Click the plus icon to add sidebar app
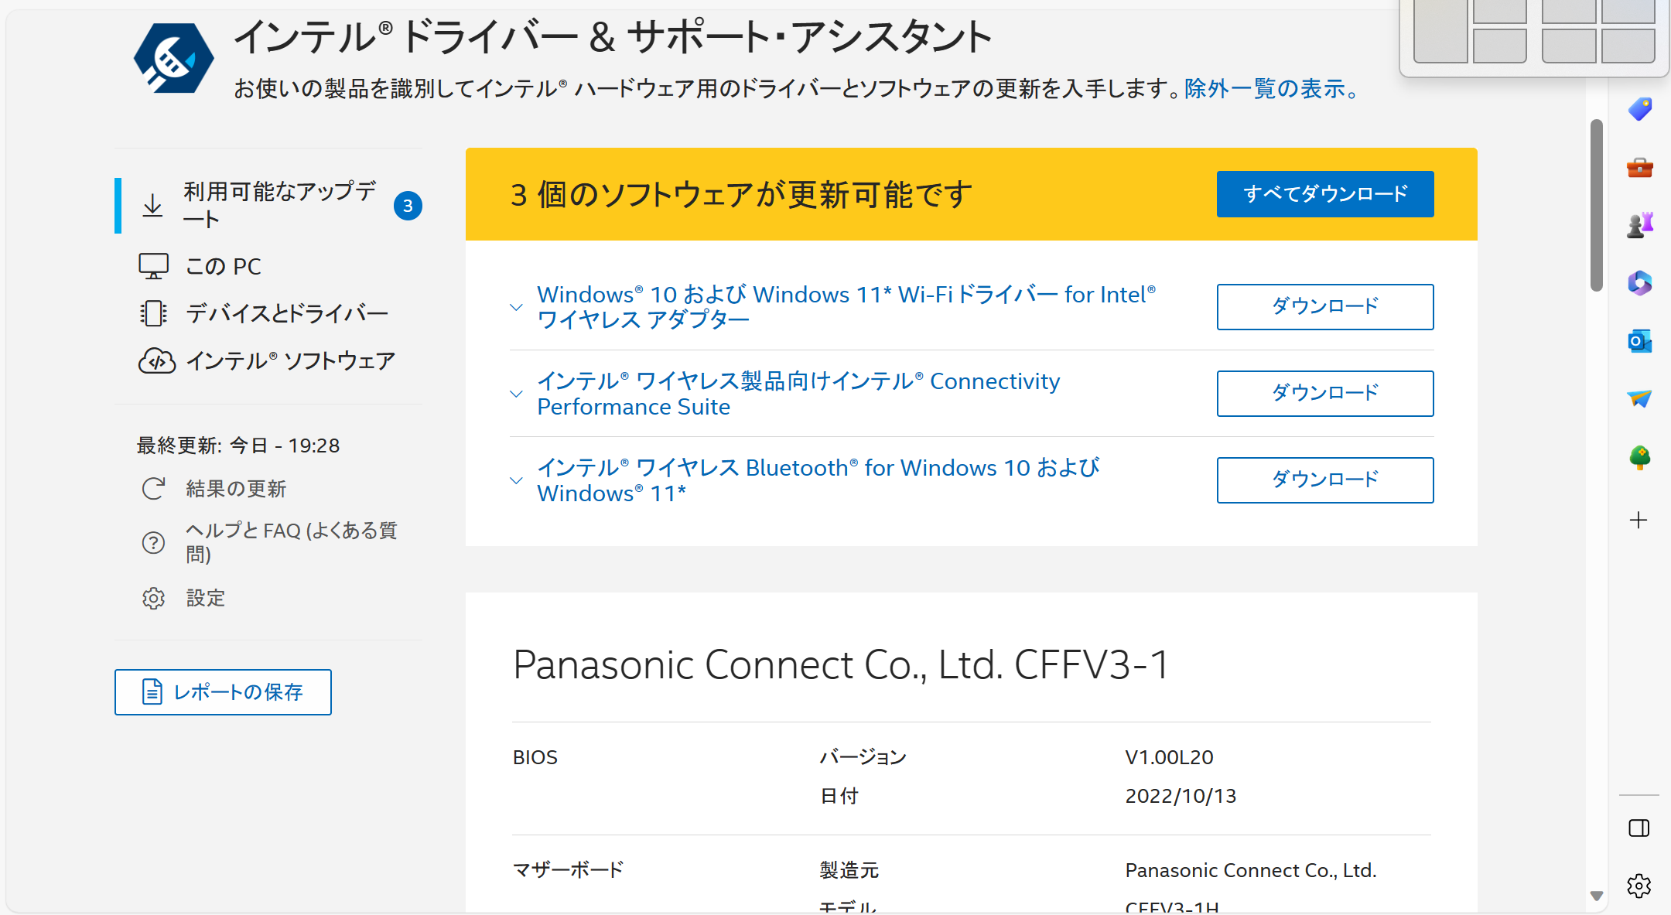The width and height of the screenshot is (1671, 915). coord(1639,520)
